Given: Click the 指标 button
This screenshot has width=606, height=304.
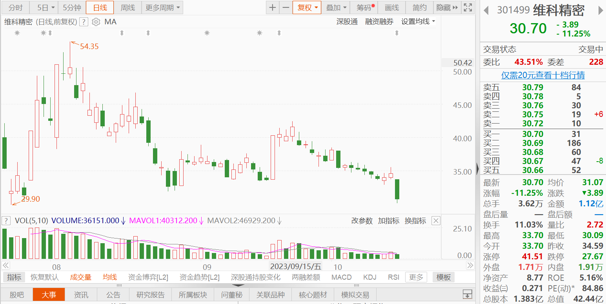Looking at the screenshot, I should tap(14, 277).
